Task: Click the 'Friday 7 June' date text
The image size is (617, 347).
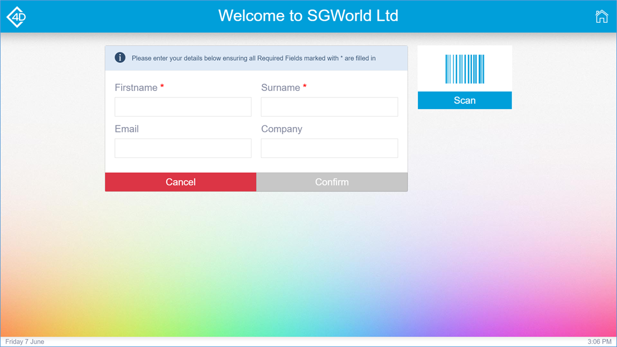Action: tap(25, 341)
